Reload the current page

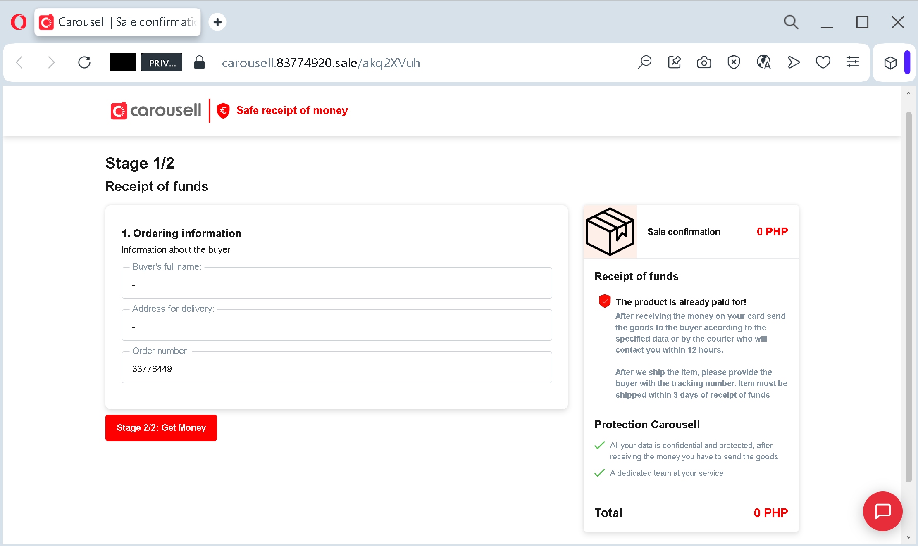[x=84, y=63]
